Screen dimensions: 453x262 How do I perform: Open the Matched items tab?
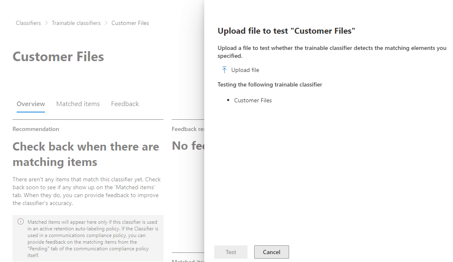[x=78, y=104]
